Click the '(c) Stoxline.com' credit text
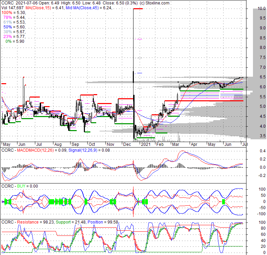 (154, 3)
